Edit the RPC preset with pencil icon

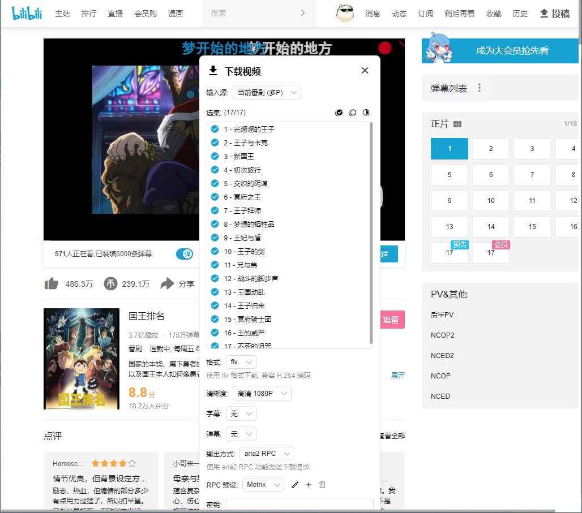[295, 485]
